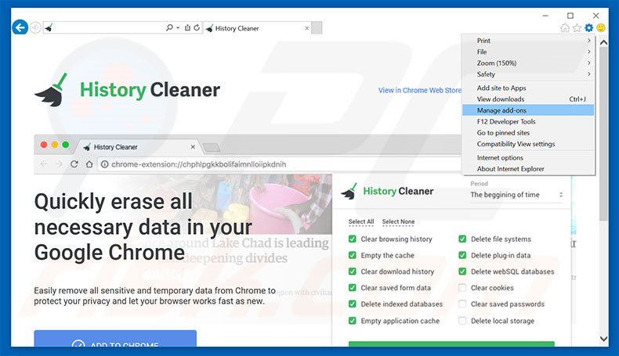Click the Tools gear icon

point(589,27)
